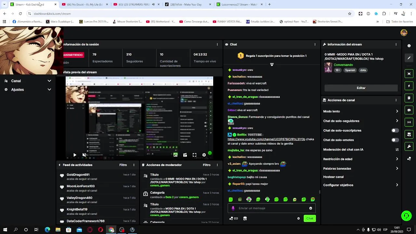This screenshot has width=416, height=234.
Task: Open Filtro in Acciones de moderador
Action: 207,165
